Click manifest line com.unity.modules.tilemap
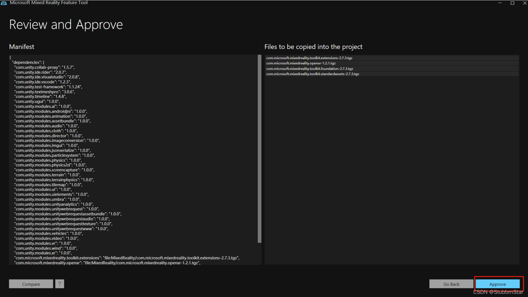 pos(48,185)
